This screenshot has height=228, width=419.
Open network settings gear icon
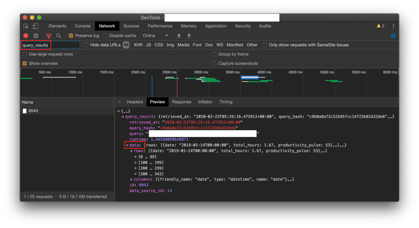(x=393, y=36)
